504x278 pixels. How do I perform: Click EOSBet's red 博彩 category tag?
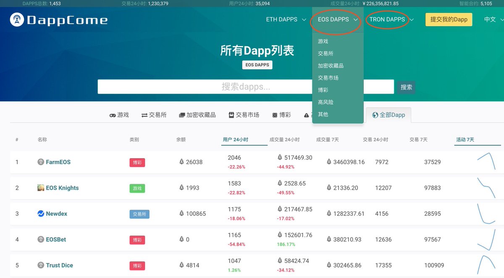tap(137, 240)
